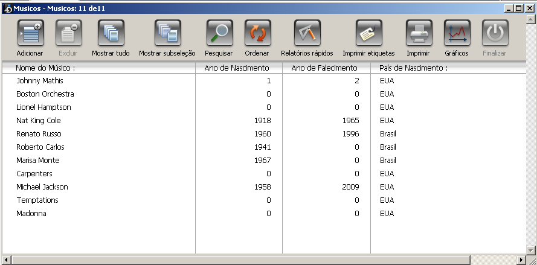Click the Mostrar subseleção icon
The height and width of the screenshot is (265, 537).
[167, 33]
